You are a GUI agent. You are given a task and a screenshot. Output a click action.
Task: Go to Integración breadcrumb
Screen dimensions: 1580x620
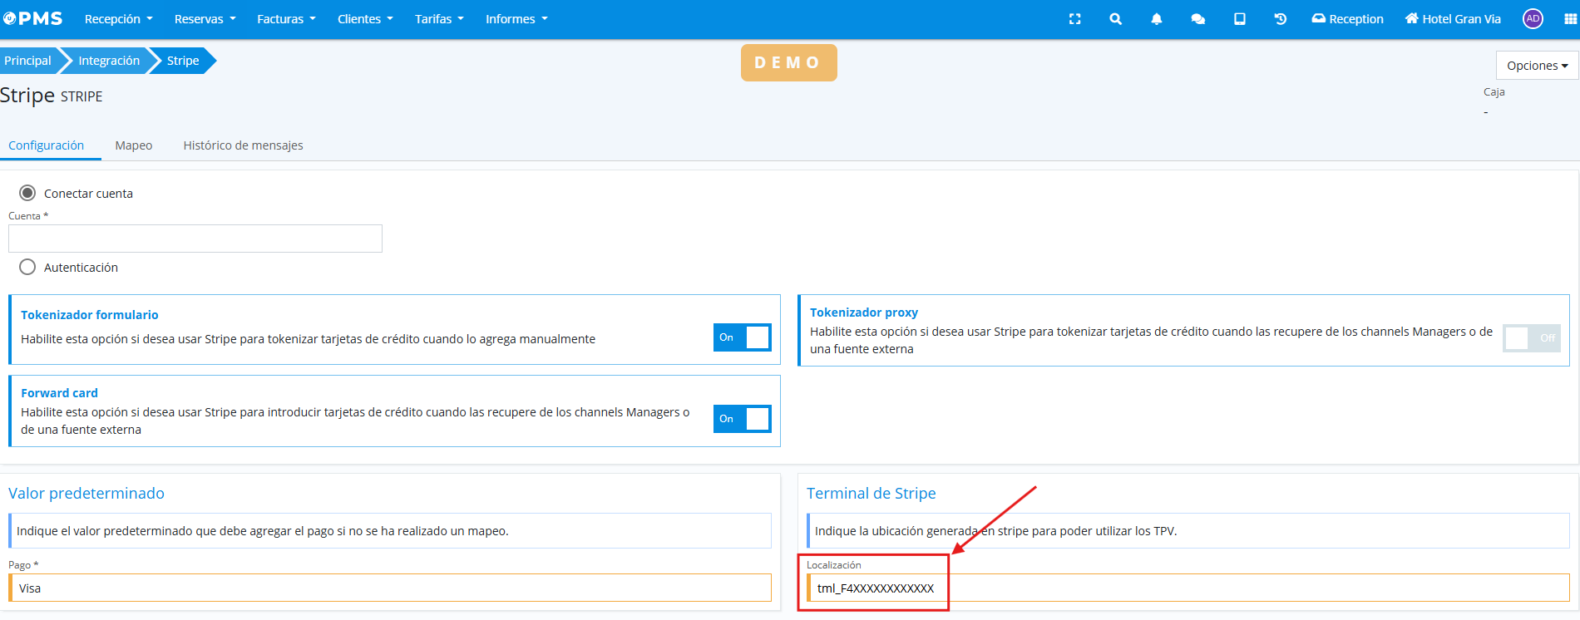109,61
